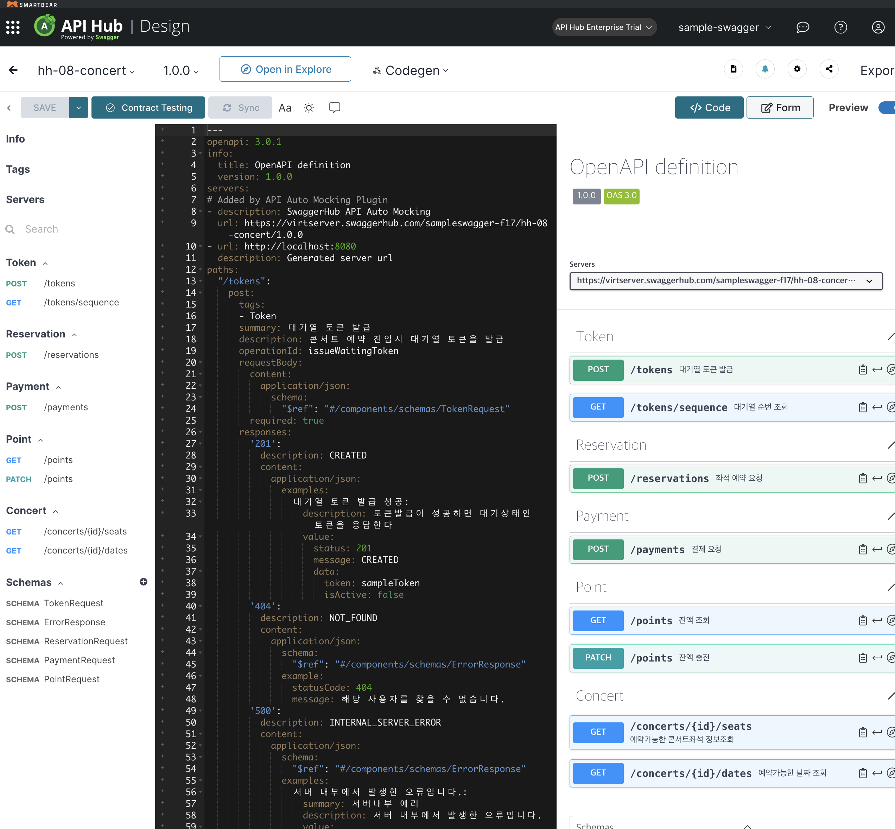Open the Codegen dropdown
This screenshot has width=895, height=829.
point(410,70)
